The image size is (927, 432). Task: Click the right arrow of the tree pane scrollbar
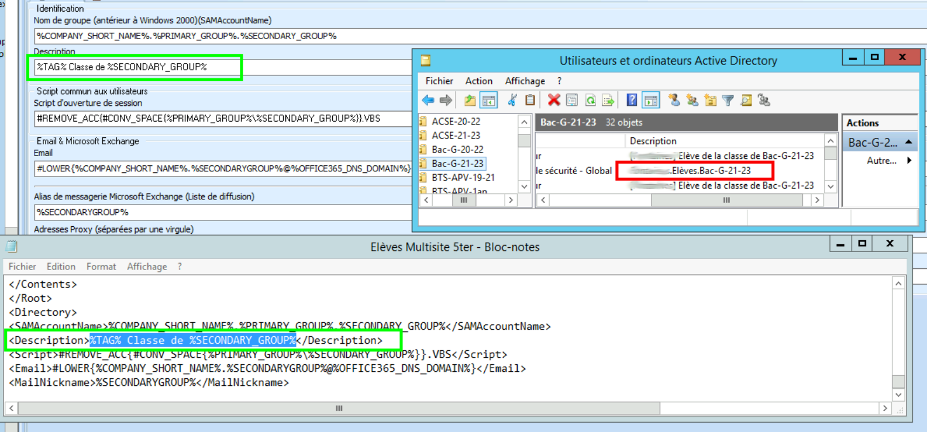point(511,200)
